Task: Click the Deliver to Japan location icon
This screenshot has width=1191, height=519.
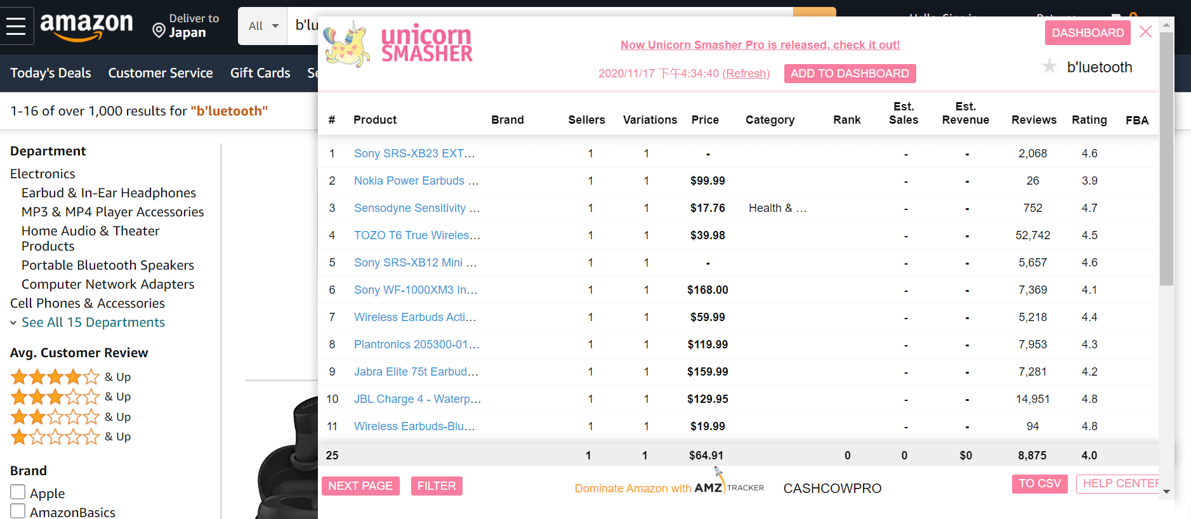Action: [x=159, y=30]
